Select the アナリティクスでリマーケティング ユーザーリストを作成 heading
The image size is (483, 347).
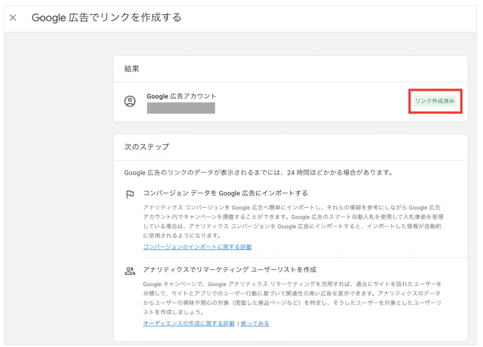pyautogui.click(x=230, y=270)
